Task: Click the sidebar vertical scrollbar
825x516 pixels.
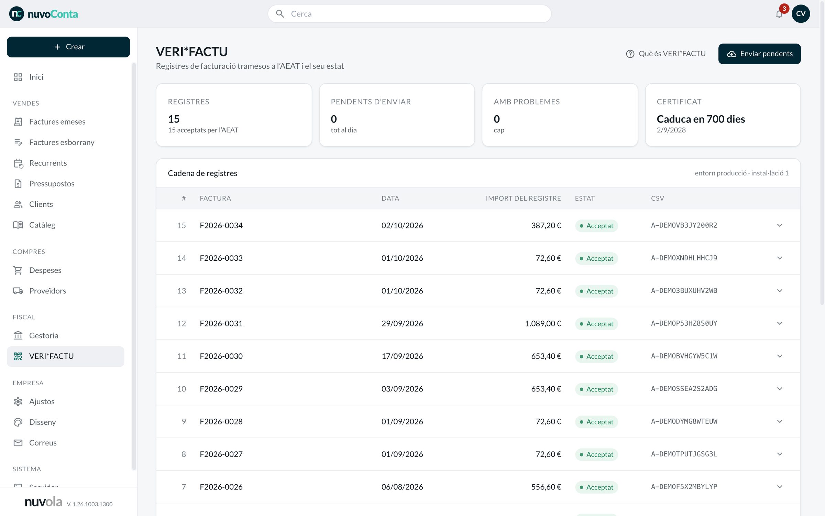Action: coord(134,266)
